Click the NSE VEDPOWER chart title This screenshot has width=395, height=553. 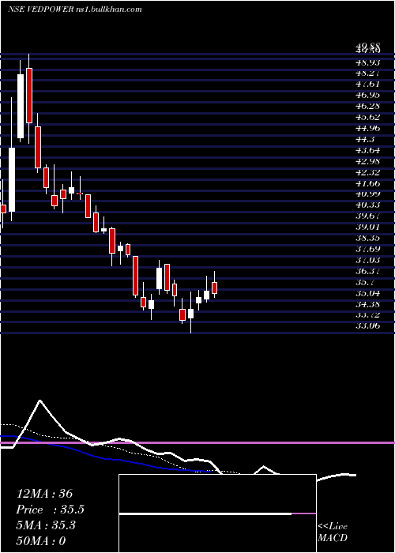click(x=74, y=9)
